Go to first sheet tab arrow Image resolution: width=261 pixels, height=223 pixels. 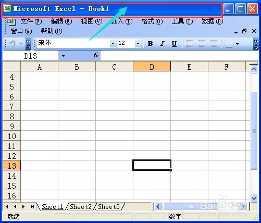6,206
